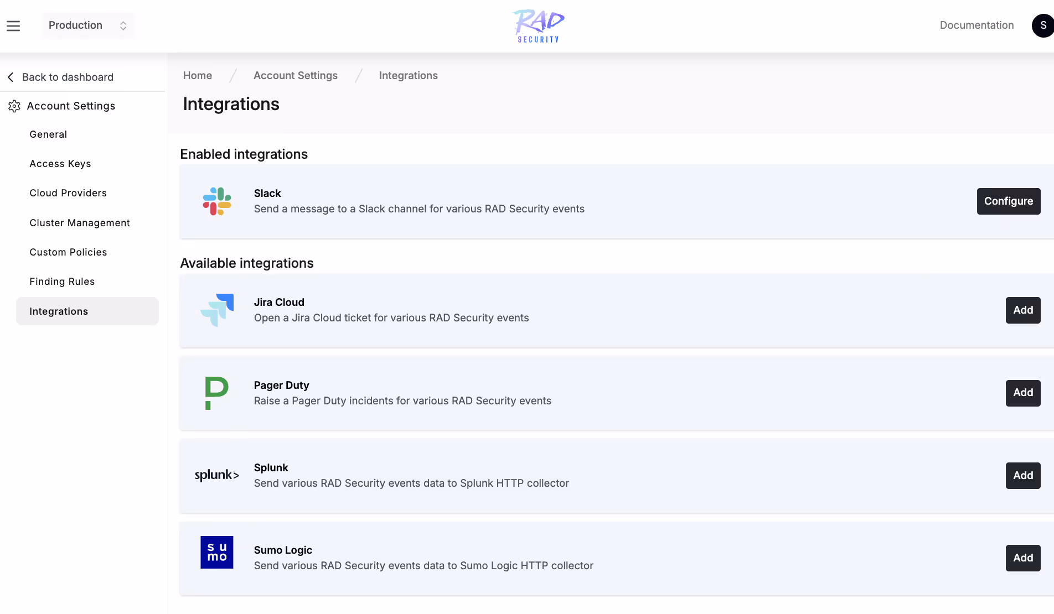Add the Jira Cloud integration

pyautogui.click(x=1023, y=310)
